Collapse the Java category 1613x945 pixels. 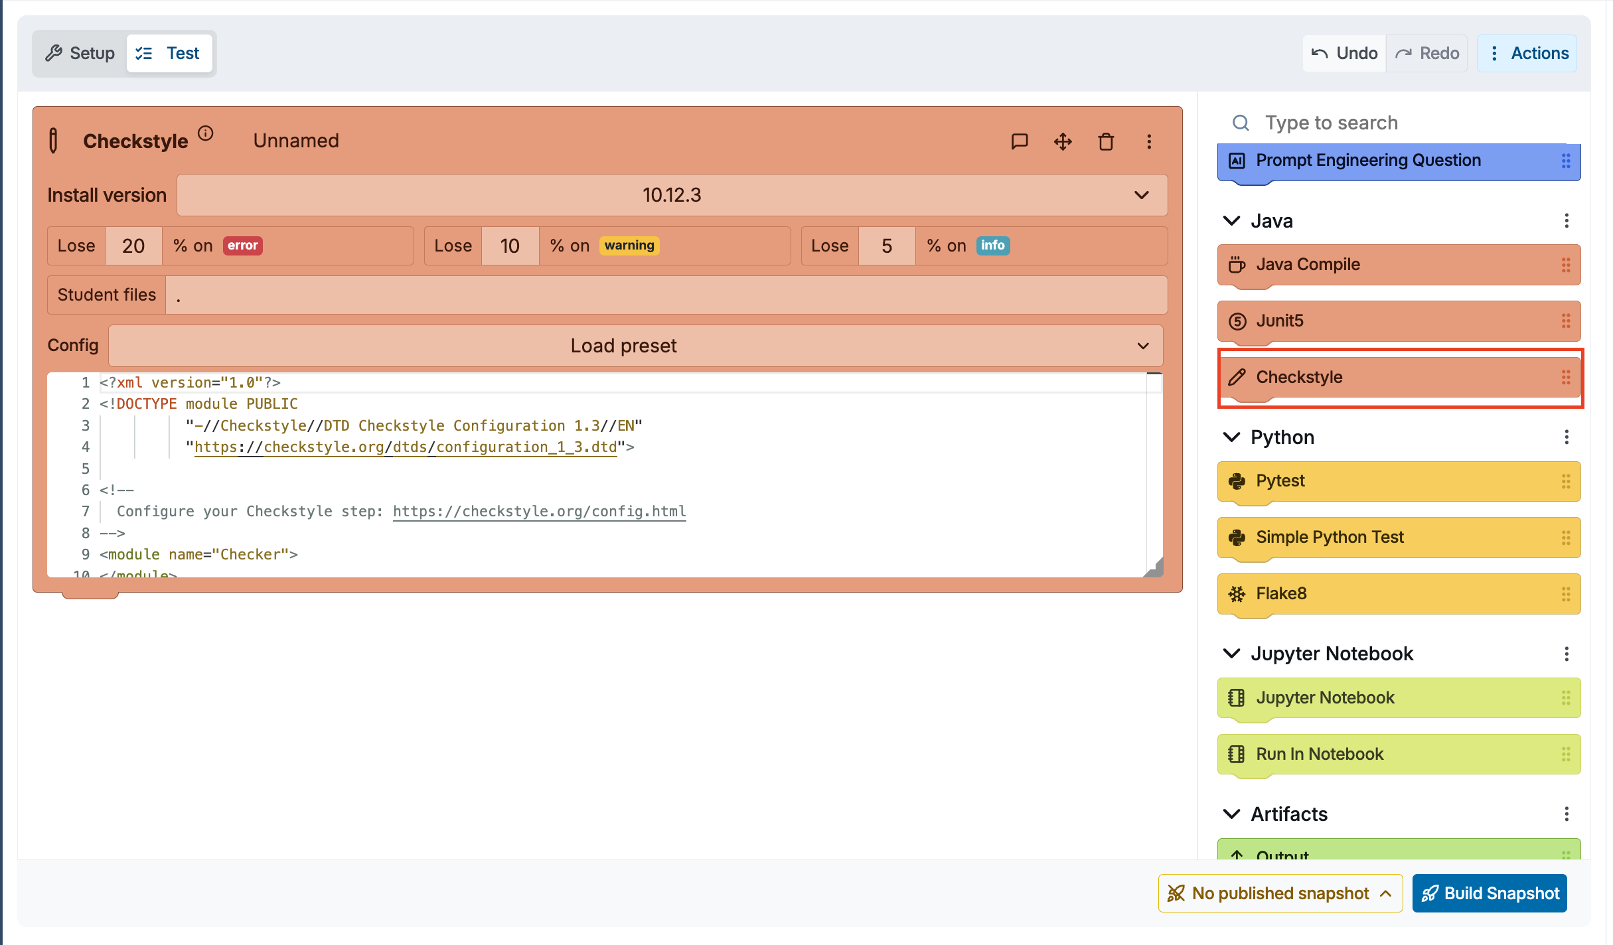(1231, 221)
